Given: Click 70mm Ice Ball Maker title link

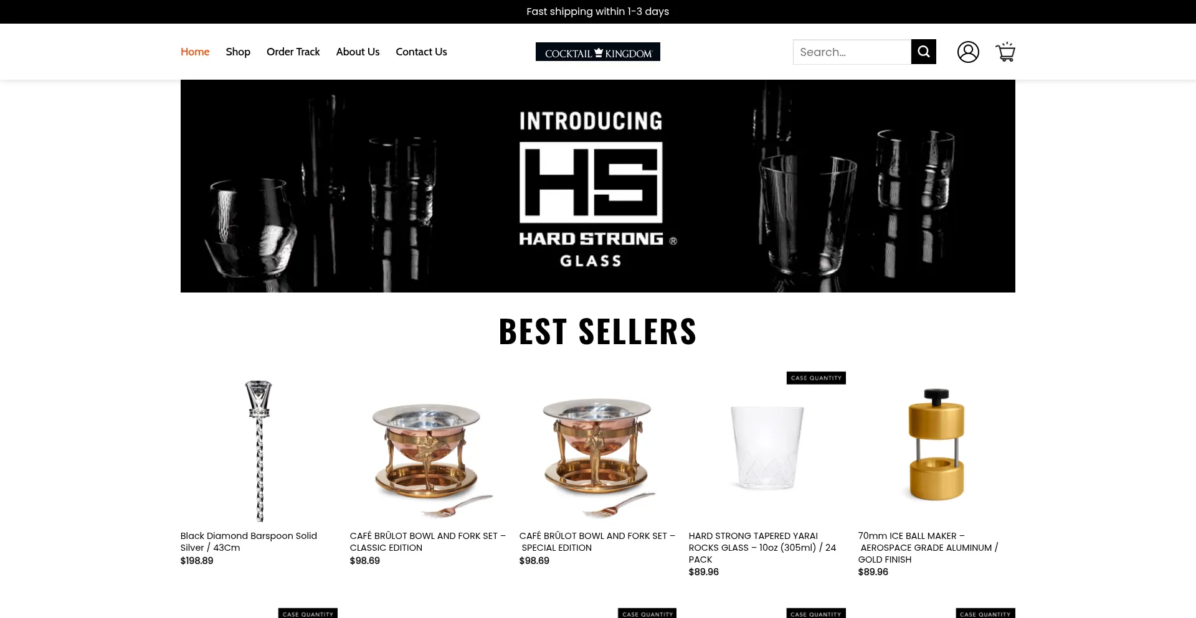Looking at the screenshot, I should pos(928,547).
